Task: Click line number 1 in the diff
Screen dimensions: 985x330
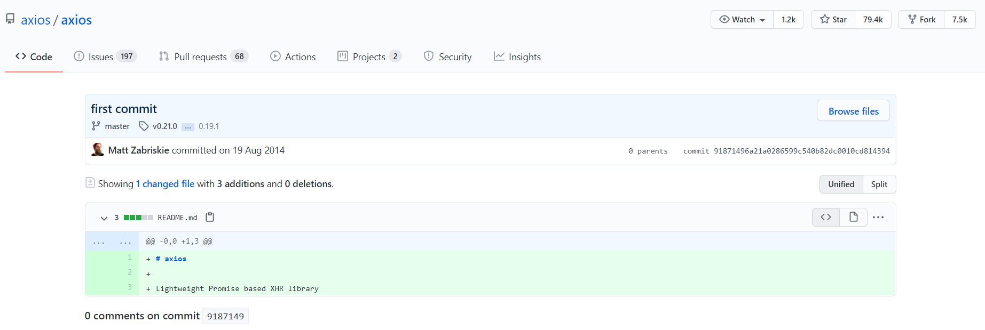Action: point(130,257)
